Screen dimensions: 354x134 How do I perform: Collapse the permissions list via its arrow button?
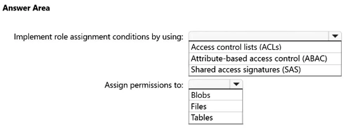[236, 84]
